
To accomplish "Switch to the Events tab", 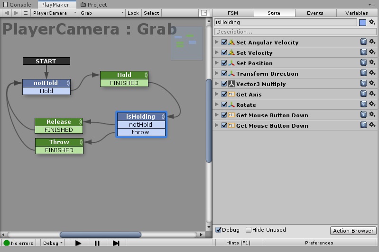I will 315,13.
